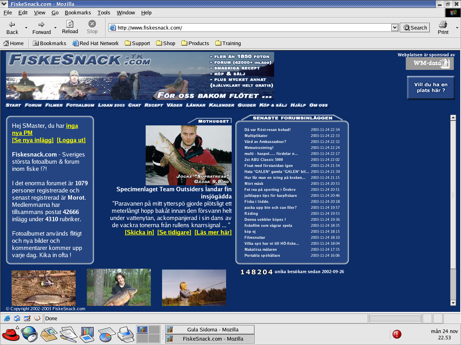Click the page scrollbar down arrow
Image resolution: width=461 pixels, height=345 pixels.
click(453, 303)
